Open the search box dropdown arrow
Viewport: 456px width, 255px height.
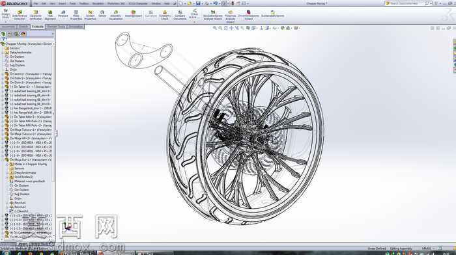coord(431,3)
